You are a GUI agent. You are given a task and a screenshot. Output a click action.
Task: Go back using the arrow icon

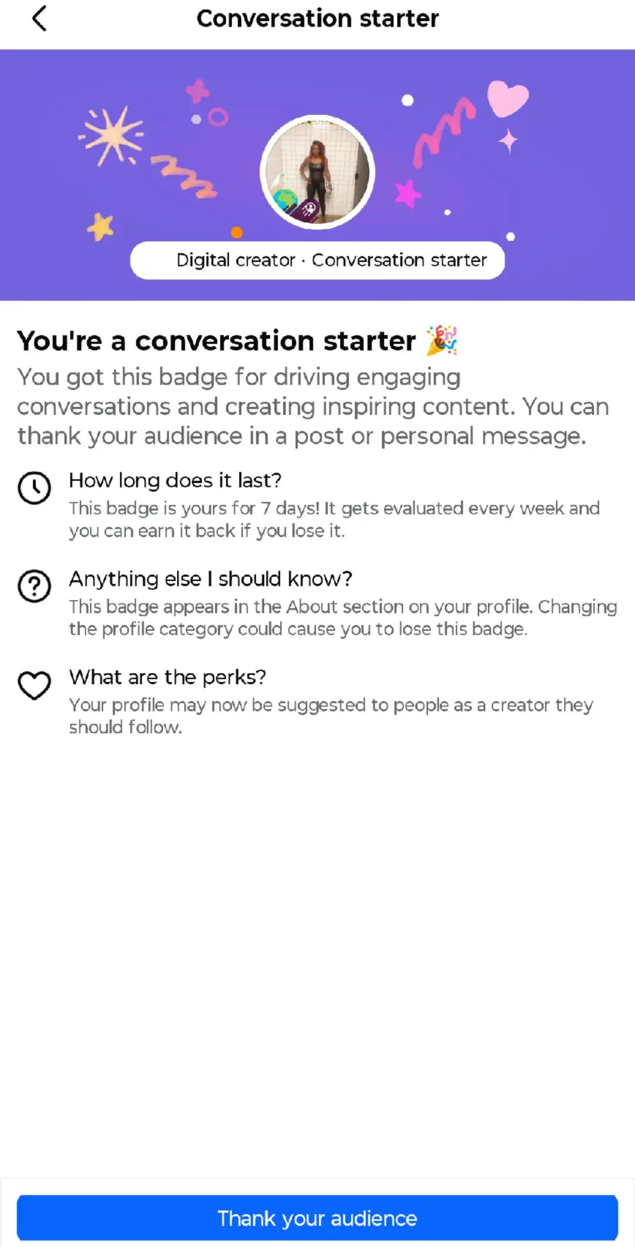point(39,19)
